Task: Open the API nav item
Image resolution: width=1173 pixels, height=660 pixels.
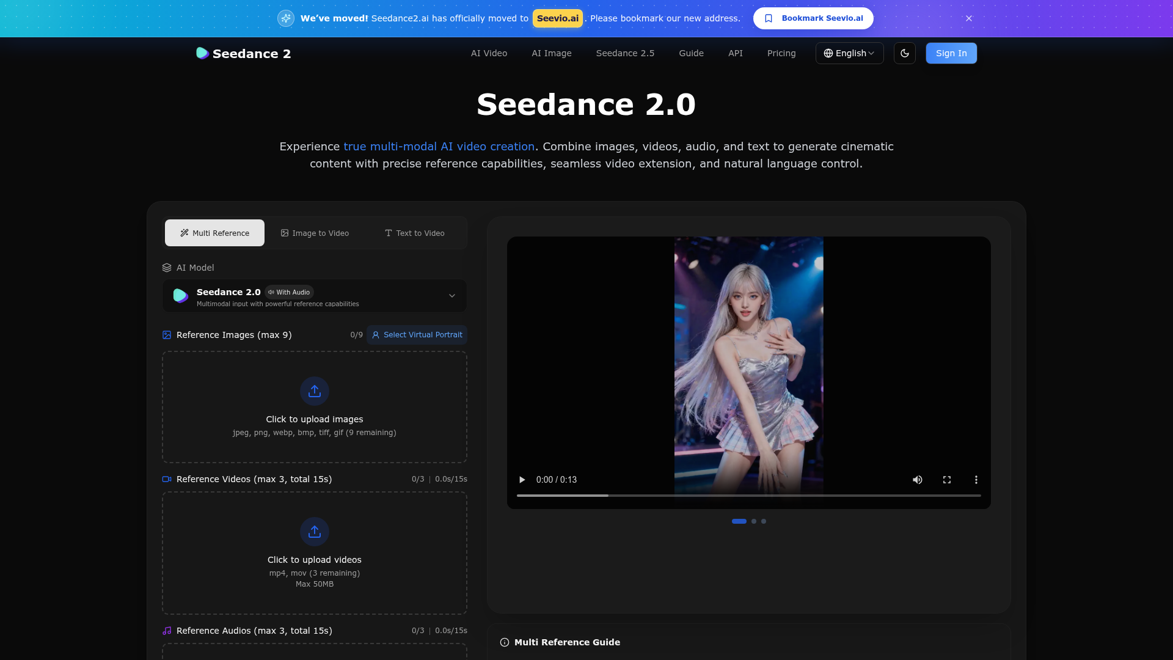Action: [736, 53]
